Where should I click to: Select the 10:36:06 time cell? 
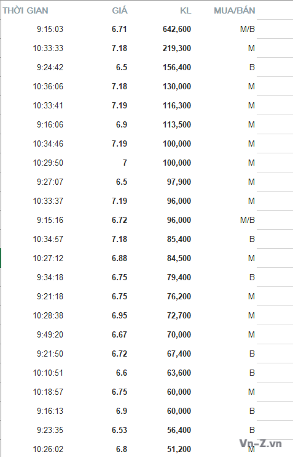click(x=48, y=86)
